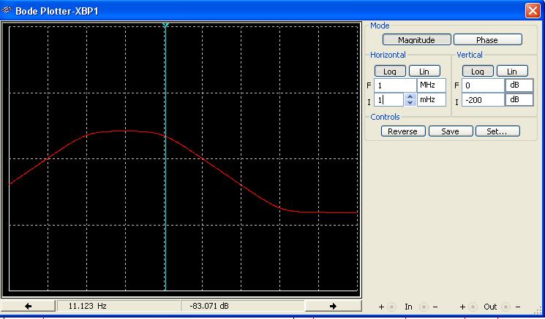
Task: Click the Bode Plotter title bar icon
Action: (x=7, y=10)
